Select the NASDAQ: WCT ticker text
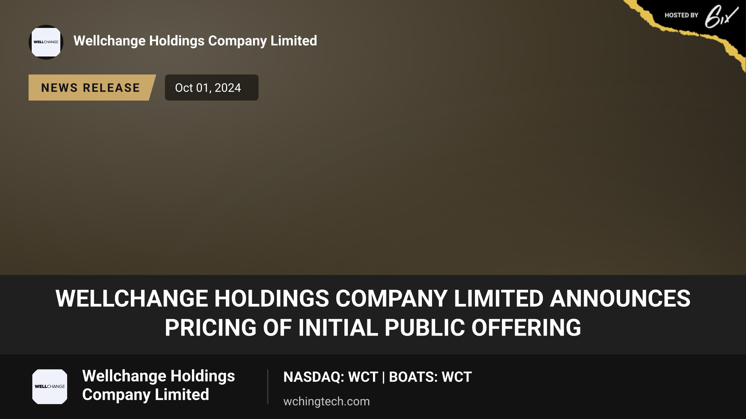 point(330,377)
